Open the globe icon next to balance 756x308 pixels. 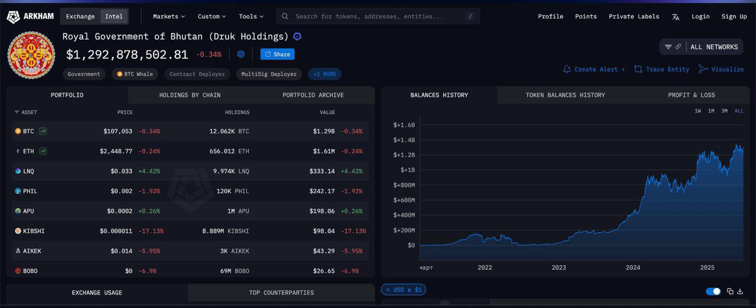241,54
